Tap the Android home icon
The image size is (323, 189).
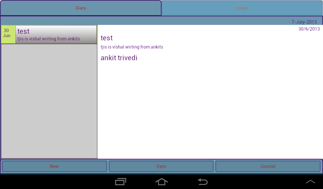click(x=161, y=182)
